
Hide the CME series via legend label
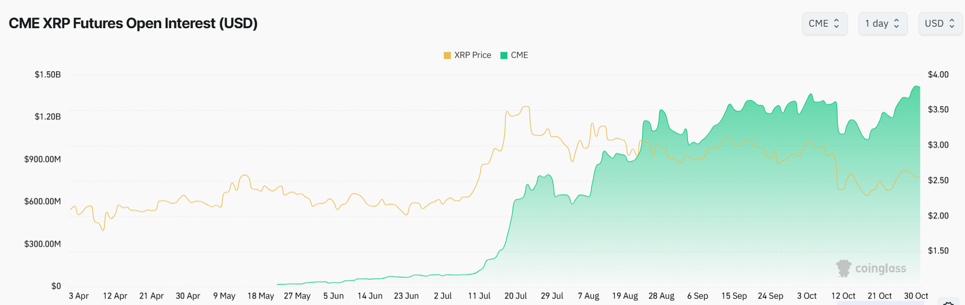519,55
